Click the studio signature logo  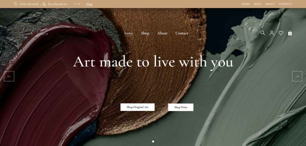(34, 32)
